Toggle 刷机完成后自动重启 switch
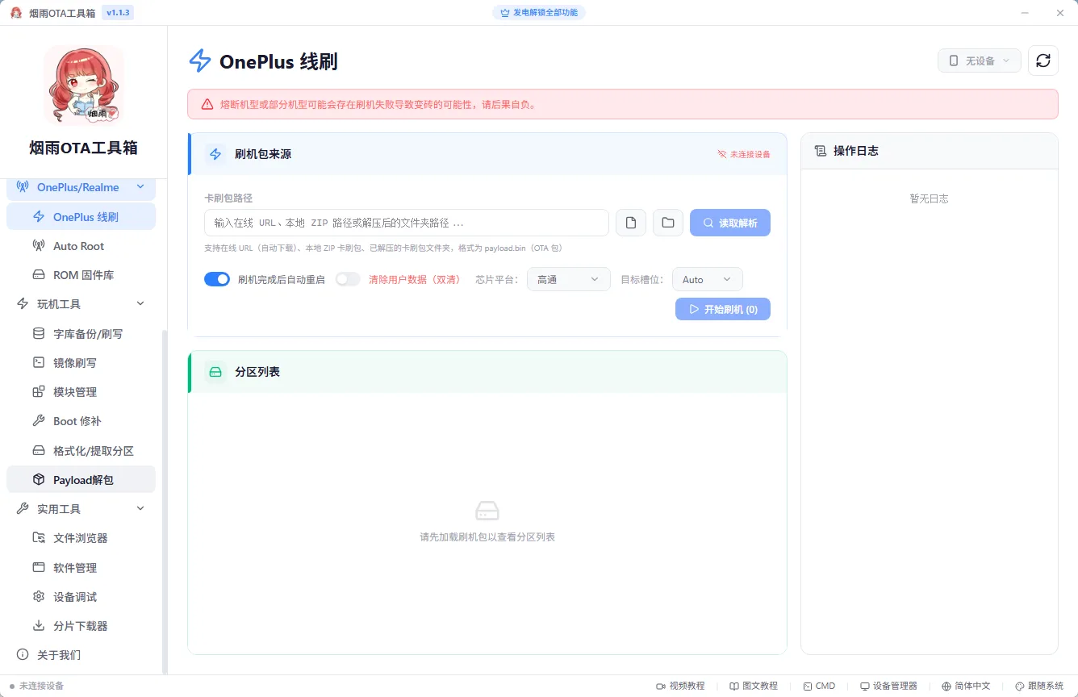The height and width of the screenshot is (697, 1078). point(217,279)
